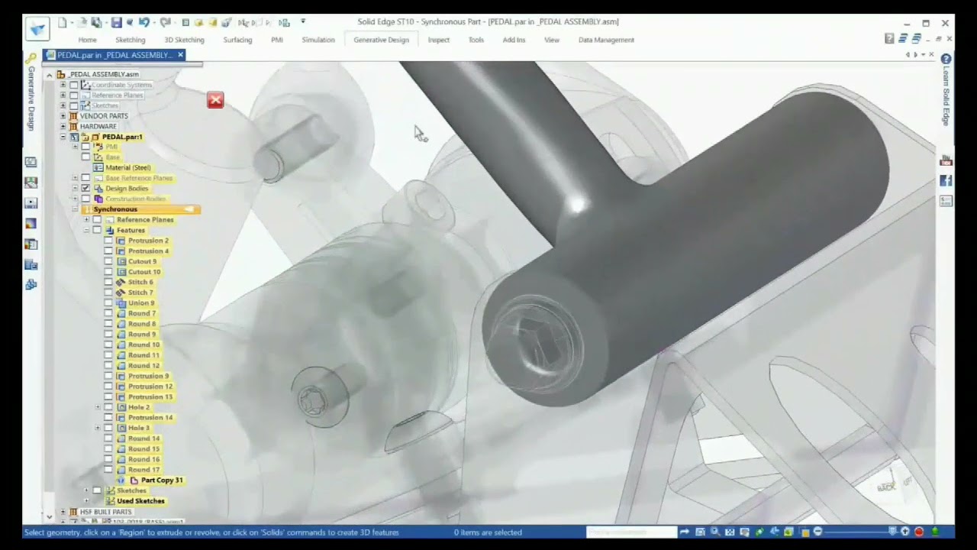Select Union 9 feature
This screenshot has width=977, height=550.
click(x=141, y=303)
